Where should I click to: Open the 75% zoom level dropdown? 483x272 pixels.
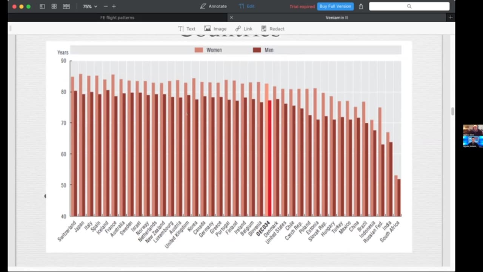90,6
